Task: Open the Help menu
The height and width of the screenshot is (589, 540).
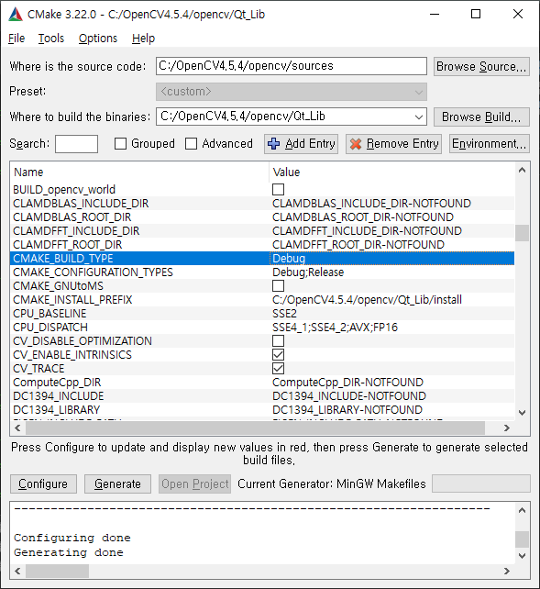Action: [143, 39]
